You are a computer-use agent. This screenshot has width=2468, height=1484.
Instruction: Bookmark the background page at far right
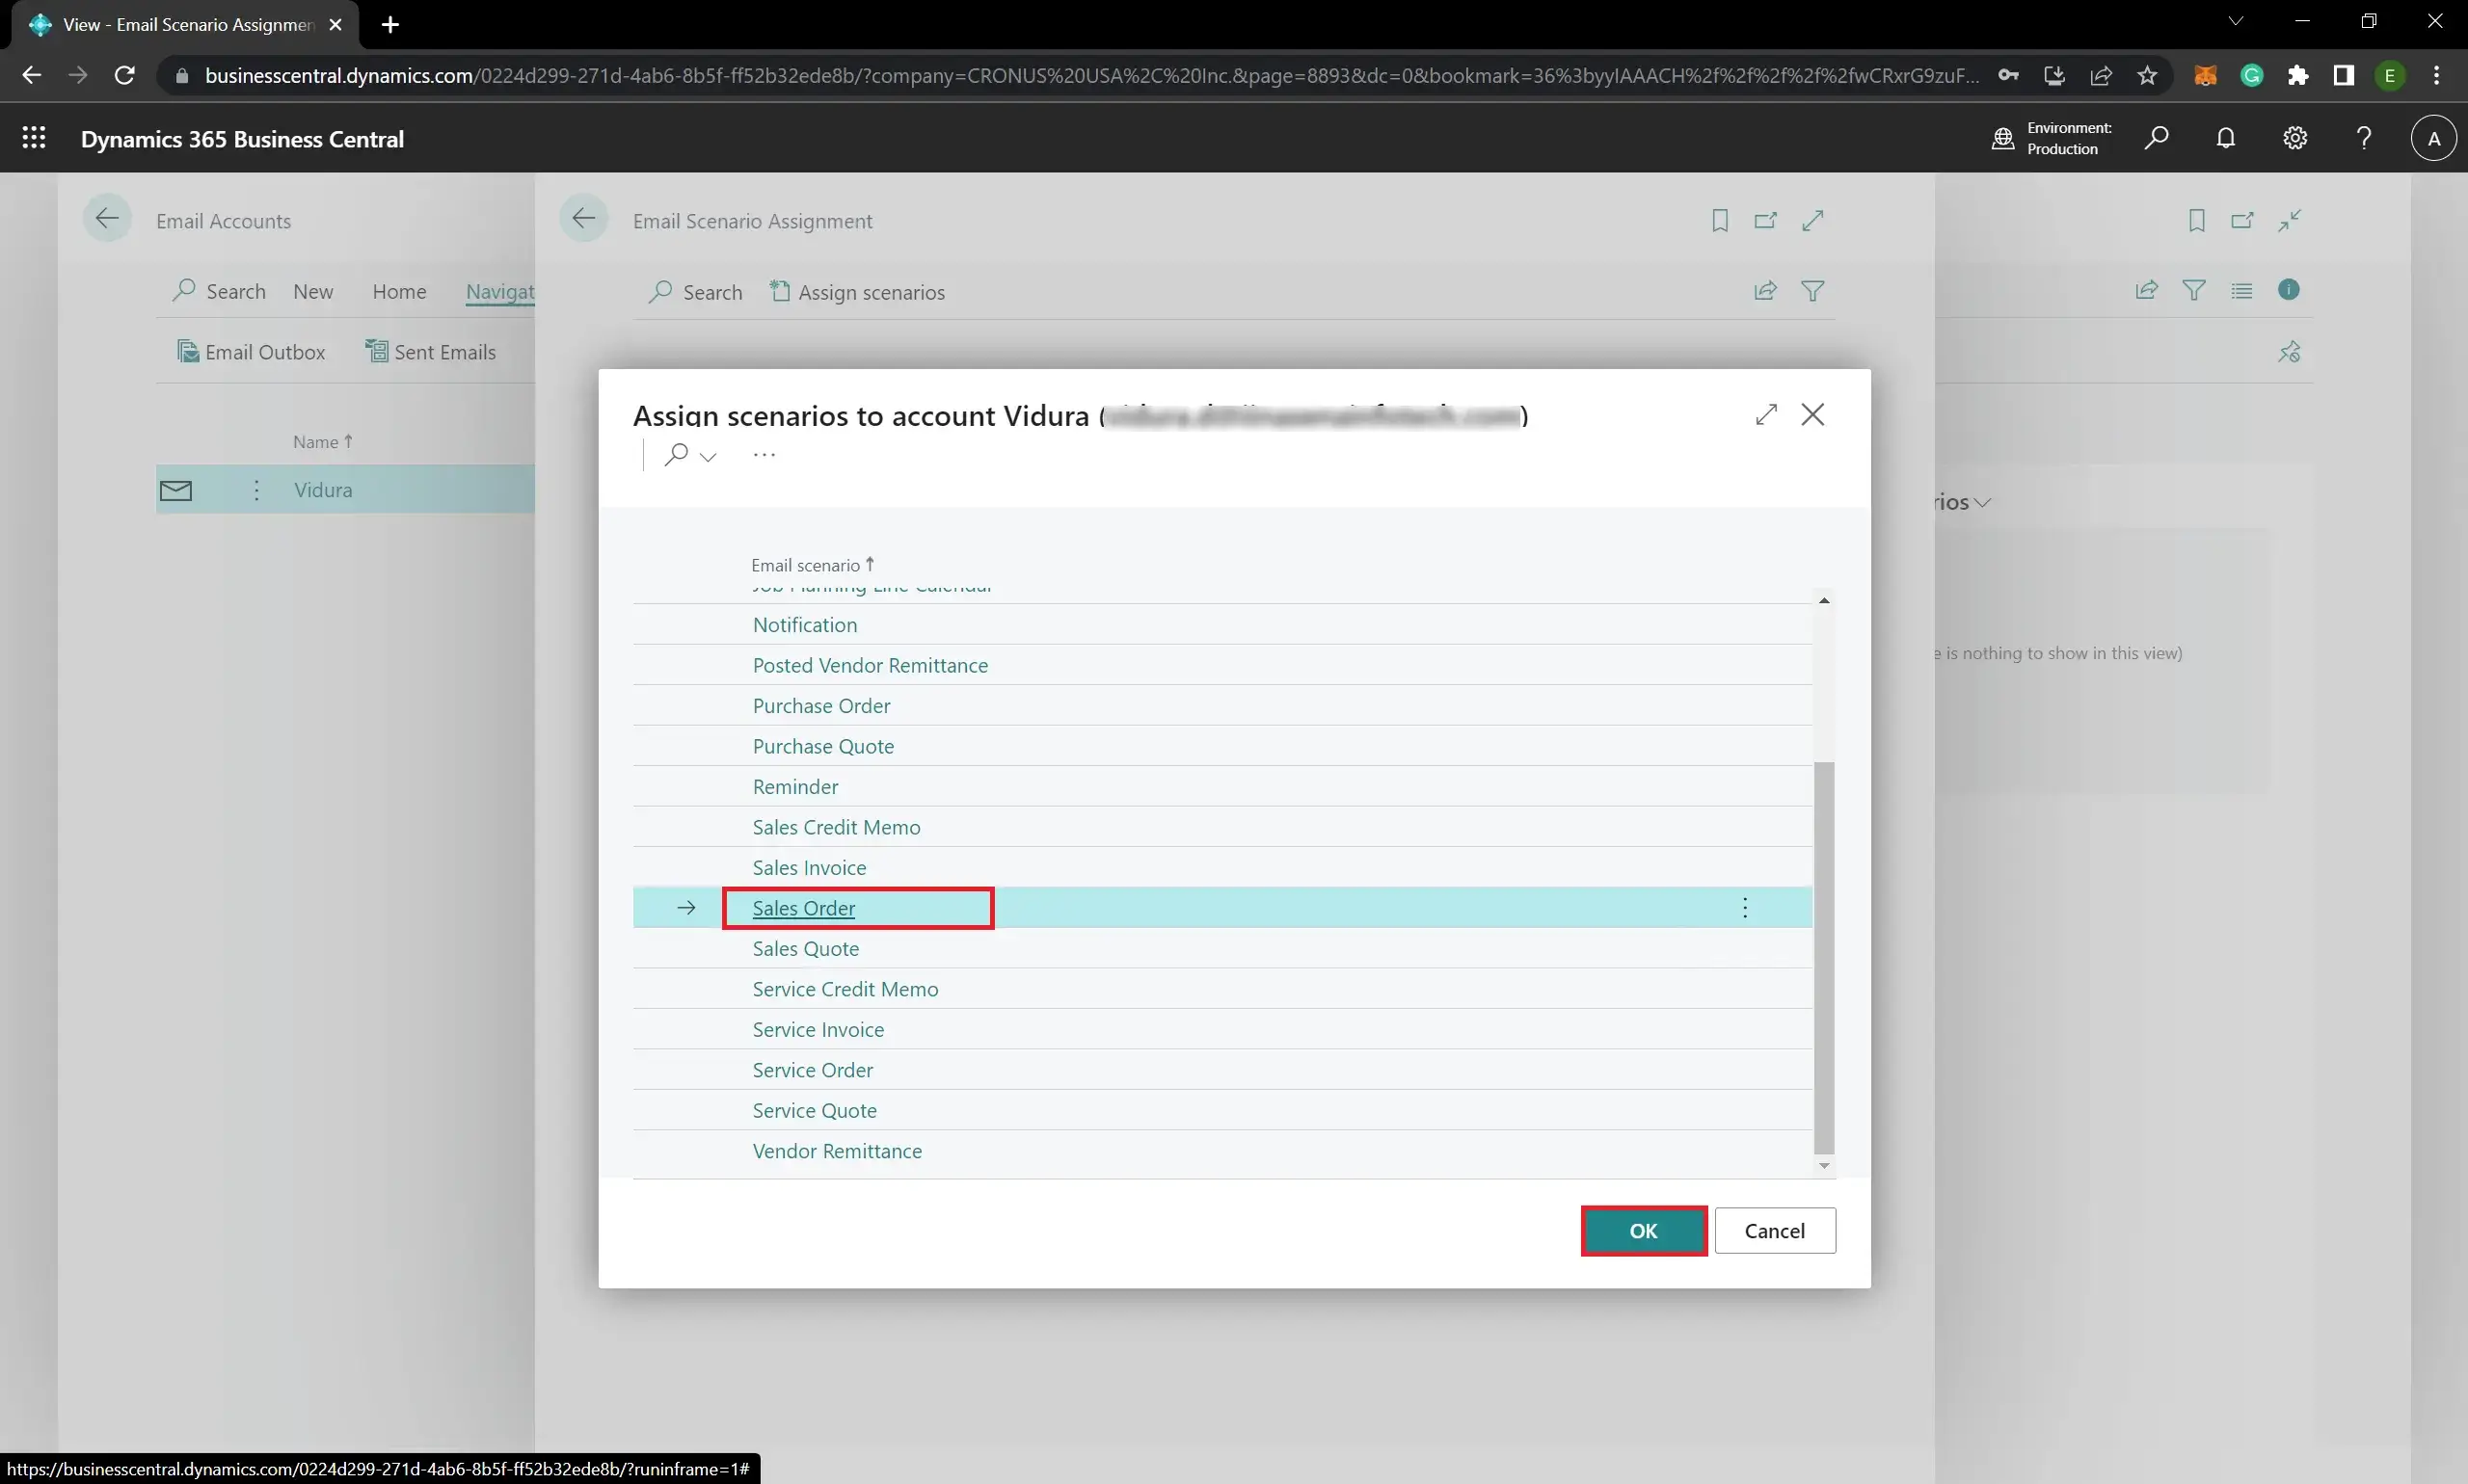click(x=2196, y=220)
